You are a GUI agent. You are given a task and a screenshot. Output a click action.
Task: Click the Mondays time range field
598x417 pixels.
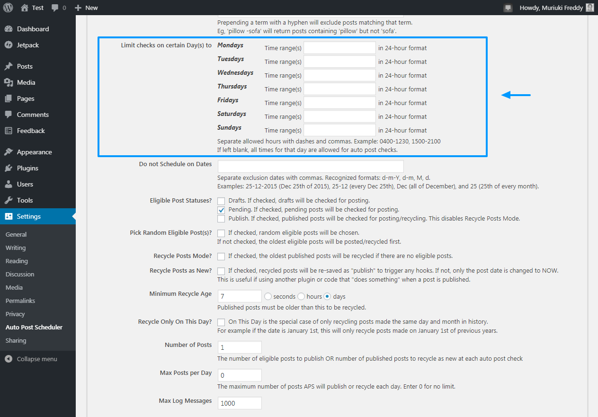pos(339,48)
